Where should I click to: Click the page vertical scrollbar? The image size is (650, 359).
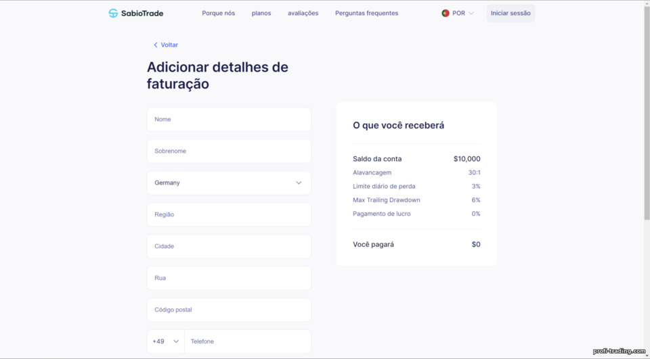[647, 112]
